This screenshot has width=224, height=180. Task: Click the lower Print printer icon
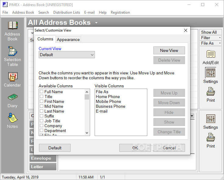(x=211, y=138)
